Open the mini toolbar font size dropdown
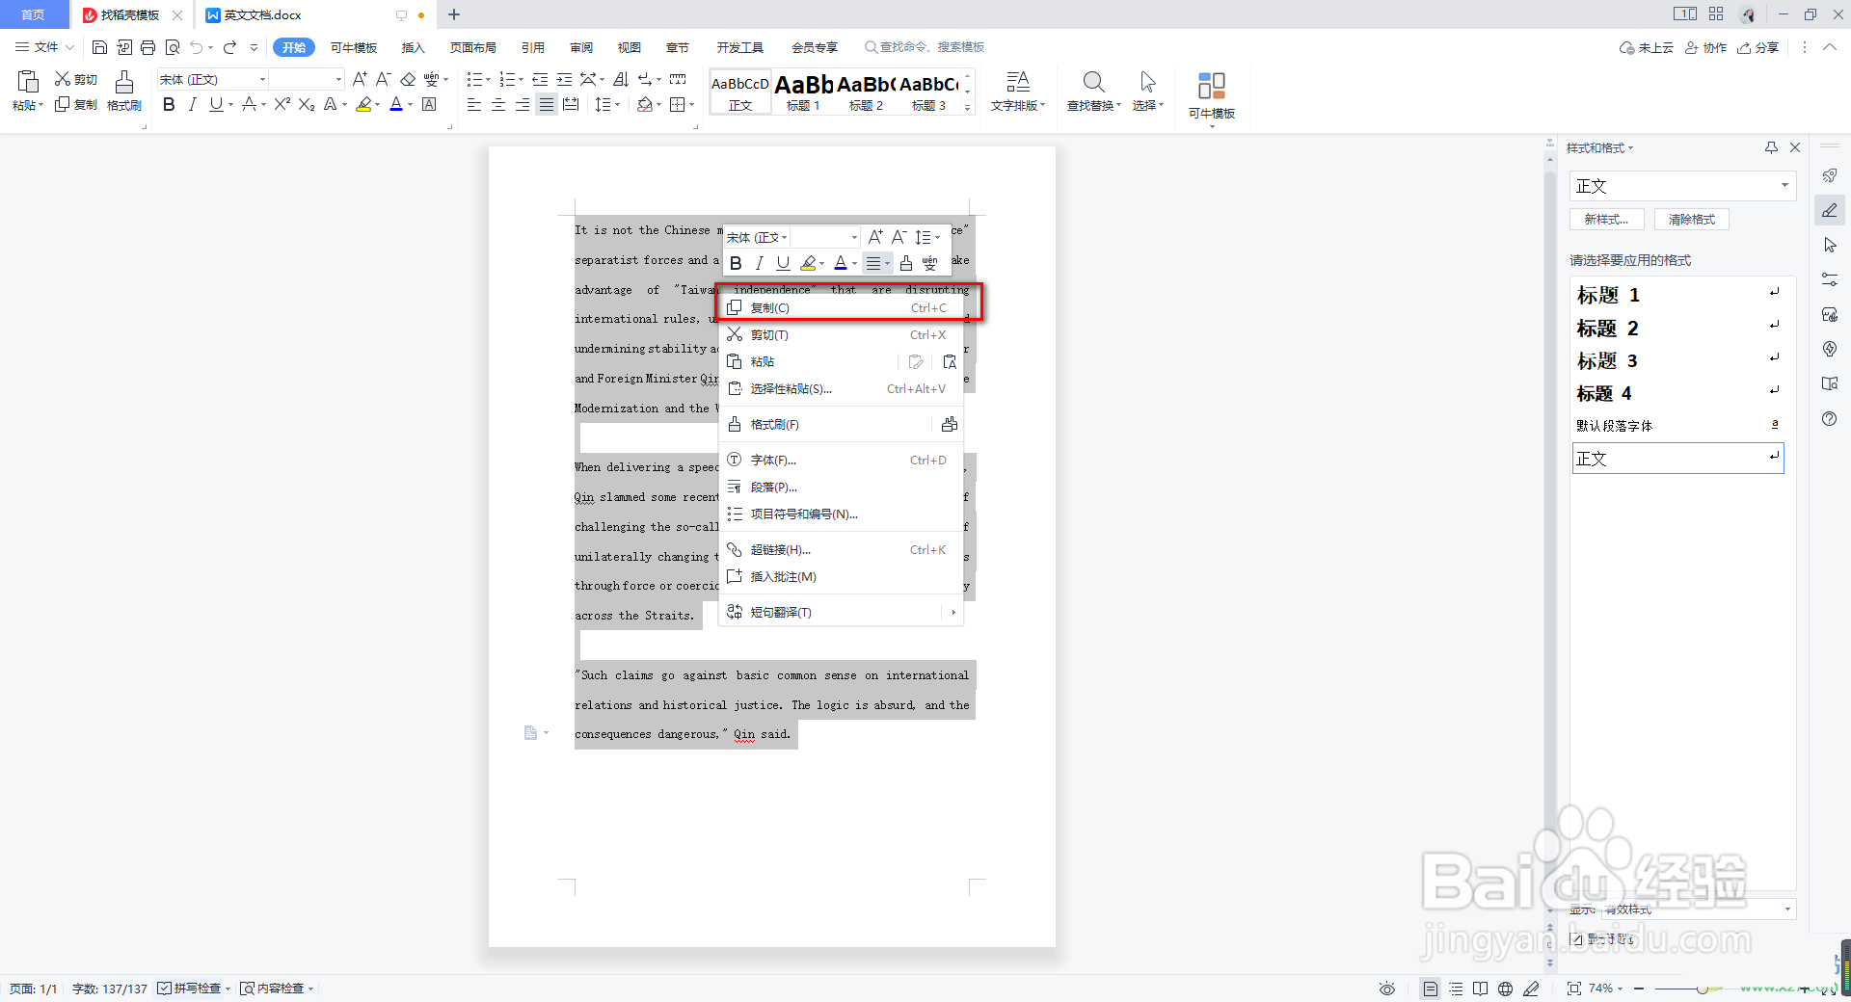The height and width of the screenshot is (1002, 1851). pyautogui.click(x=854, y=237)
